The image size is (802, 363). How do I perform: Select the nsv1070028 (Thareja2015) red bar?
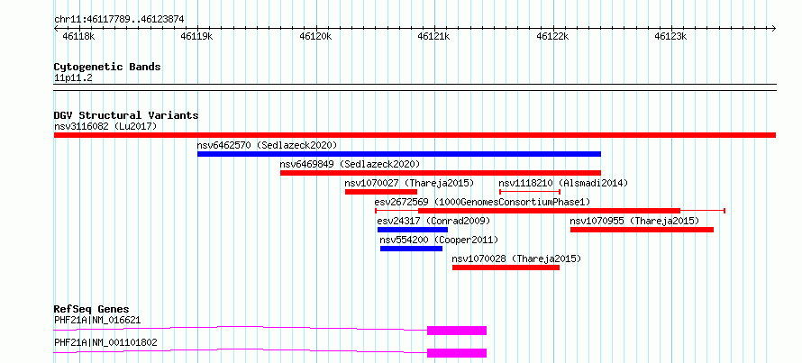(x=506, y=268)
